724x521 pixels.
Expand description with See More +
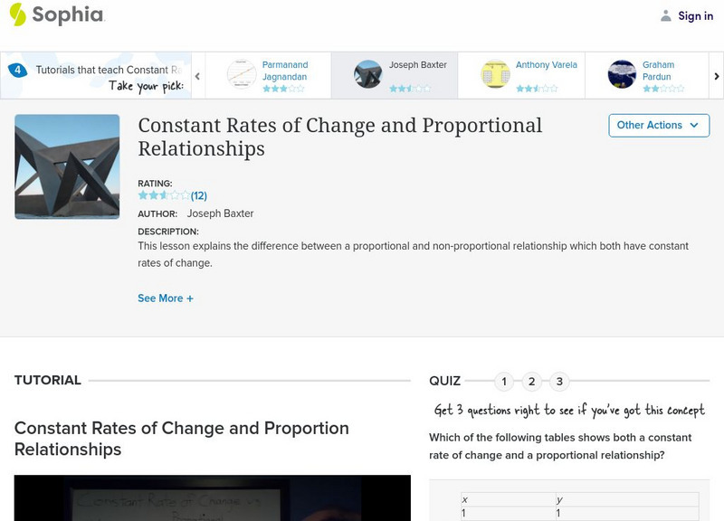(166, 298)
